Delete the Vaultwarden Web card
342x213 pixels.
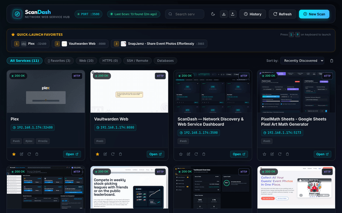click(121, 154)
